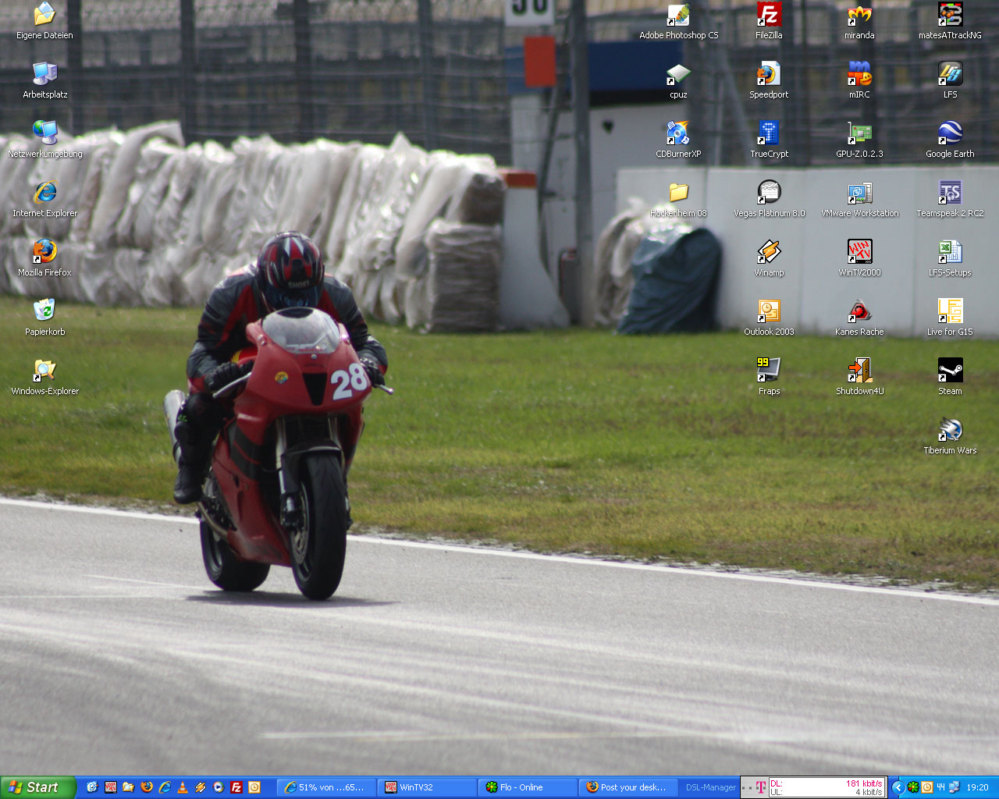Launch FileZilla from the Quick Launch bar
The image size is (999, 799).
[236, 787]
